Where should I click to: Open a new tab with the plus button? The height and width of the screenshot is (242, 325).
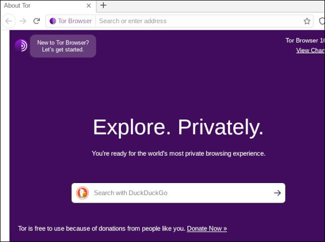103,5
